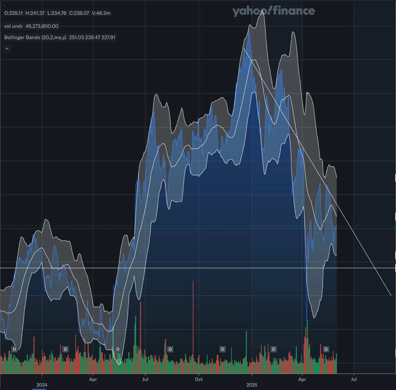The height and width of the screenshot is (390, 396).
Task: Click the dividend marker between 2024 and Apr 2024
Action: click(x=65, y=349)
